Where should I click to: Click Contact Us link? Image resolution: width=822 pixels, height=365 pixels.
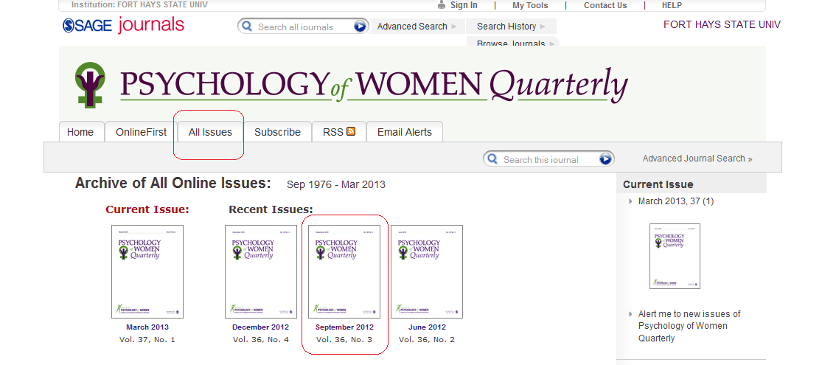click(605, 5)
